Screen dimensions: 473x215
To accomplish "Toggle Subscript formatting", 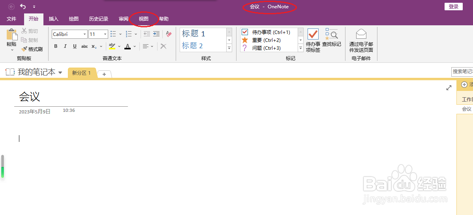I will (x=94, y=46).
